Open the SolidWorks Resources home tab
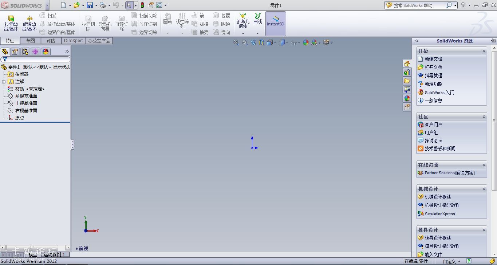This screenshot has height=265, width=497. (407, 64)
